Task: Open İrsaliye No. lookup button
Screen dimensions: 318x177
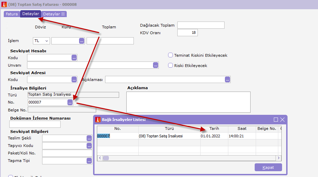Action: click(70, 102)
